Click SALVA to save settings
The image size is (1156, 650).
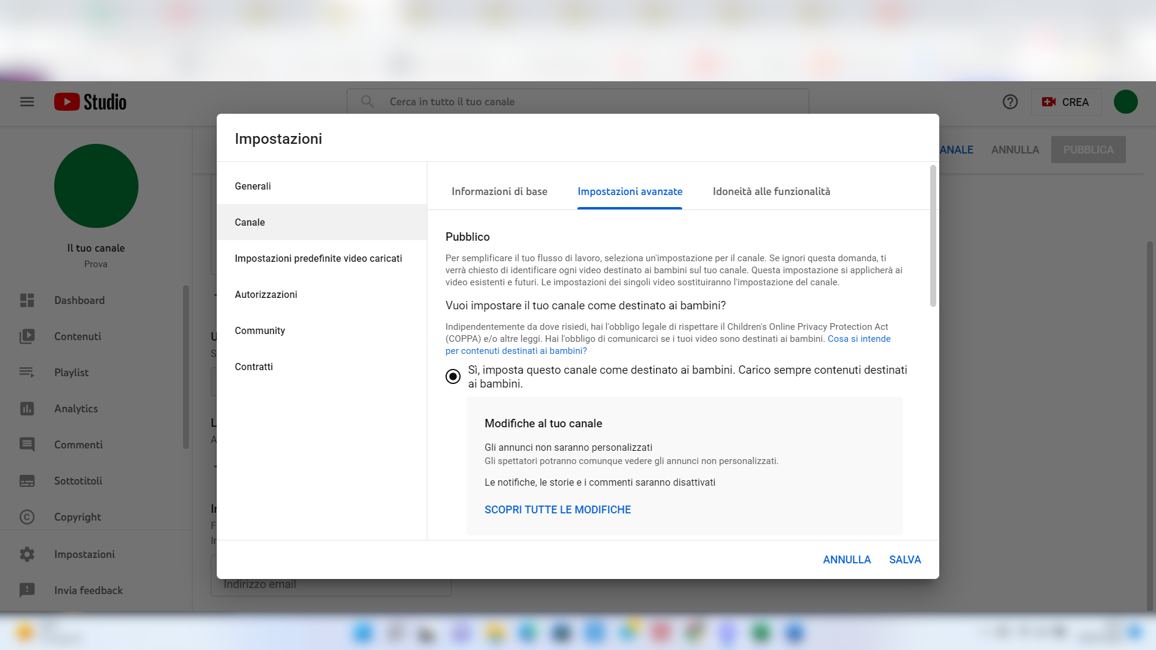[905, 559]
